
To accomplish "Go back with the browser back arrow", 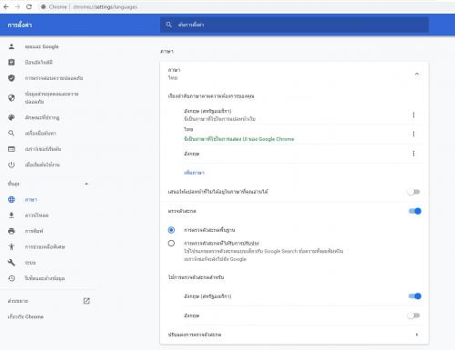I will [x=6, y=6].
